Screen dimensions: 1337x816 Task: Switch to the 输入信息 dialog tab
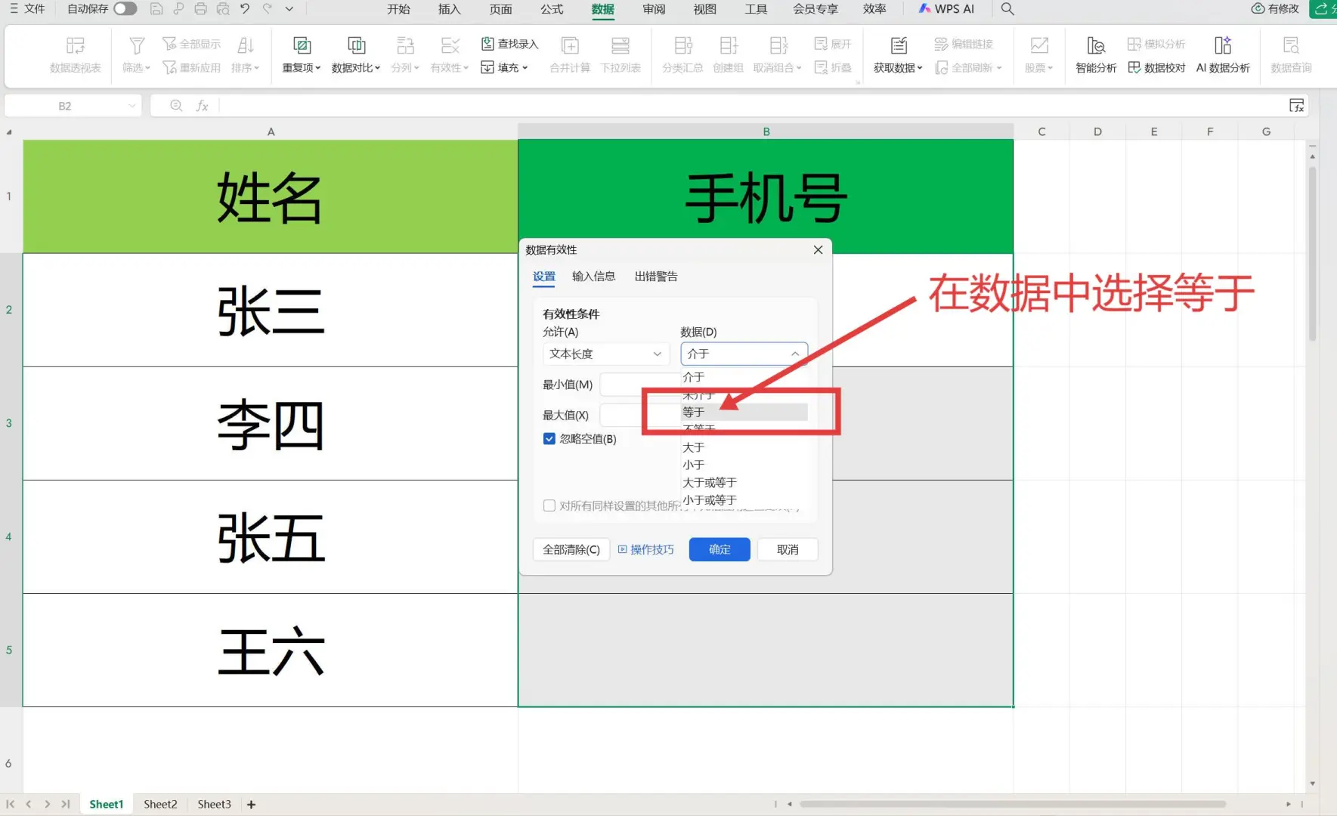[593, 277]
